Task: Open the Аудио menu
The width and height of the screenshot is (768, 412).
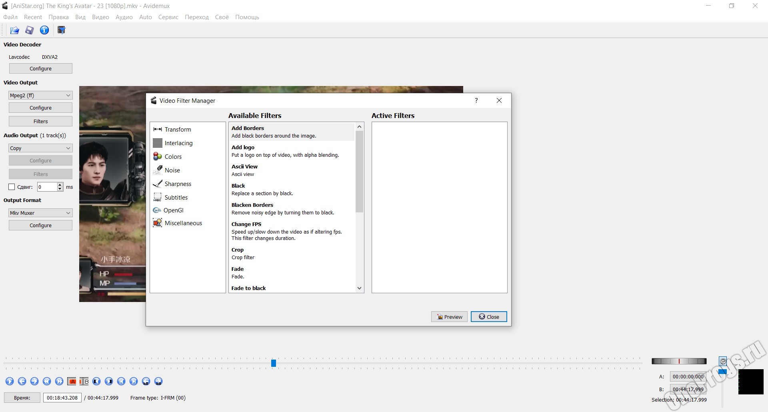Action: tap(124, 17)
